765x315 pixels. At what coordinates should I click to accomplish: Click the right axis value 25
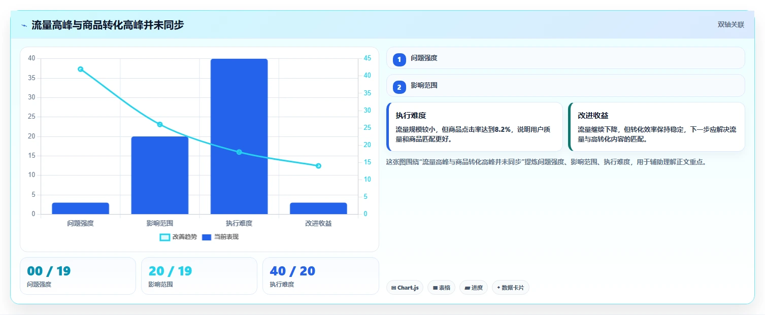[368, 128]
